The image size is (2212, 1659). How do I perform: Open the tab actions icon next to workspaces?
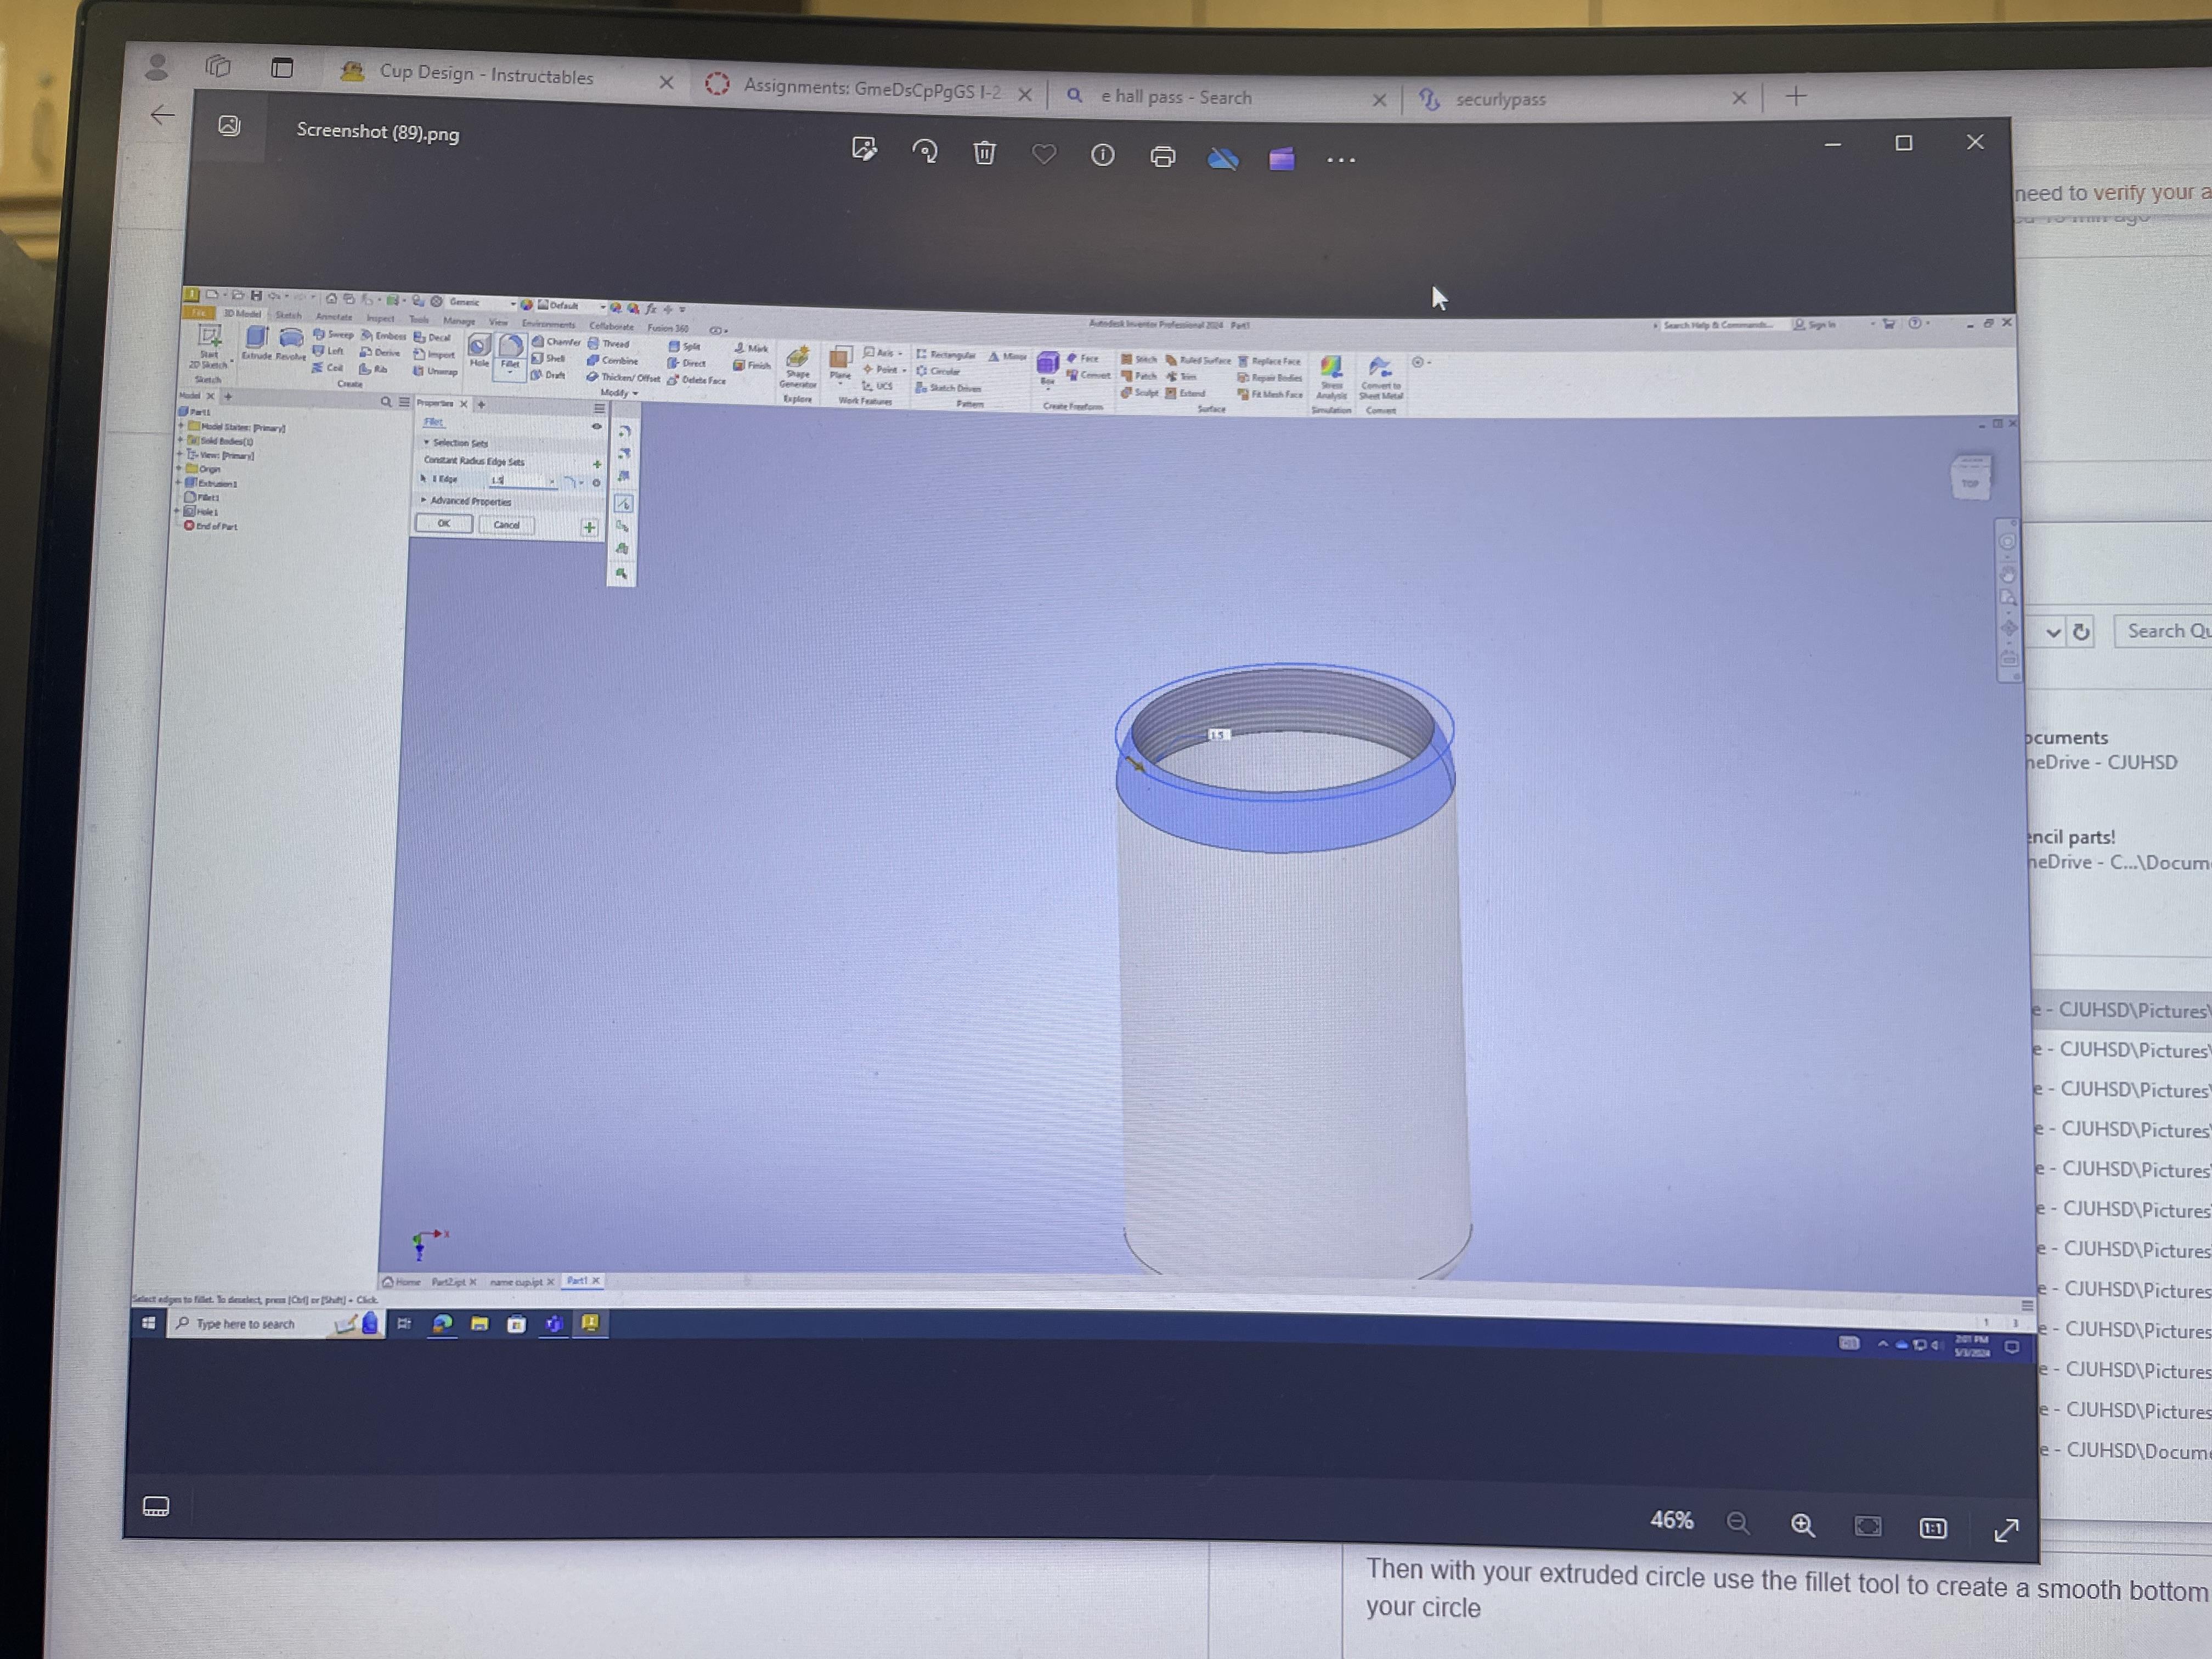click(x=282, y=67)
